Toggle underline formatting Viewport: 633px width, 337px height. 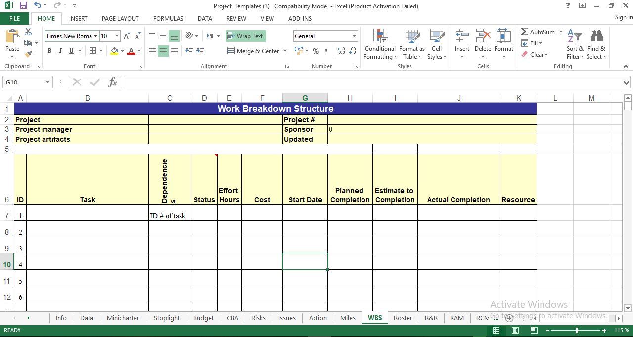(70, 51)
